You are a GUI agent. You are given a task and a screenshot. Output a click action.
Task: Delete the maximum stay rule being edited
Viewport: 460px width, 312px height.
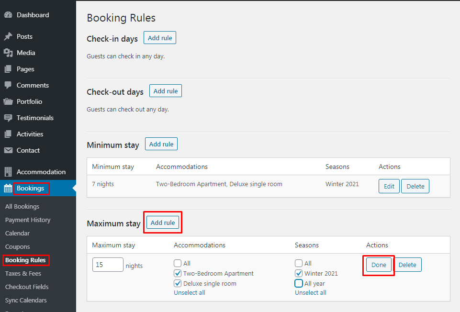[x=407, y=265]
